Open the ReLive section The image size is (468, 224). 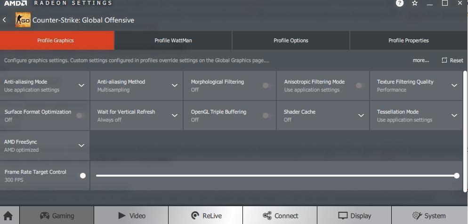[206, 216]
